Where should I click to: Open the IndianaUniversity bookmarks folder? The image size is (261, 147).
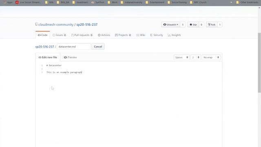[x=131, y=2]
